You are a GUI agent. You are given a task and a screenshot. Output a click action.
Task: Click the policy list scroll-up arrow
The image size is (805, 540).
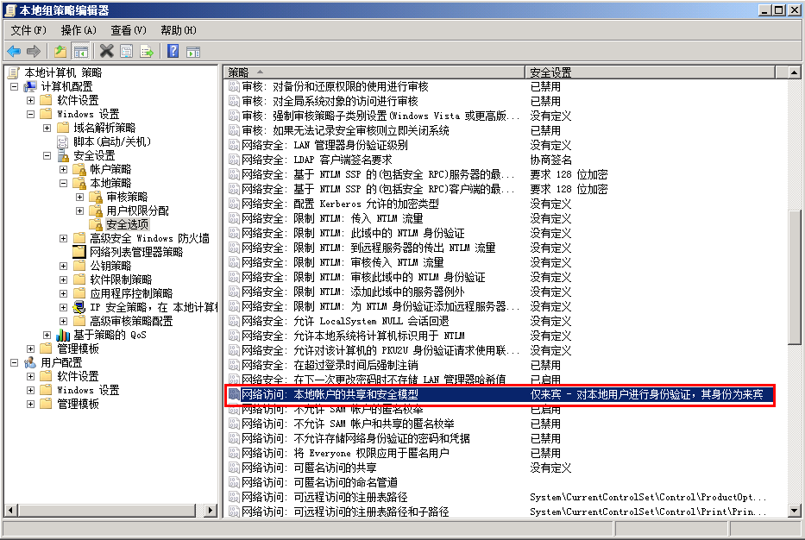tap(794, 72)
